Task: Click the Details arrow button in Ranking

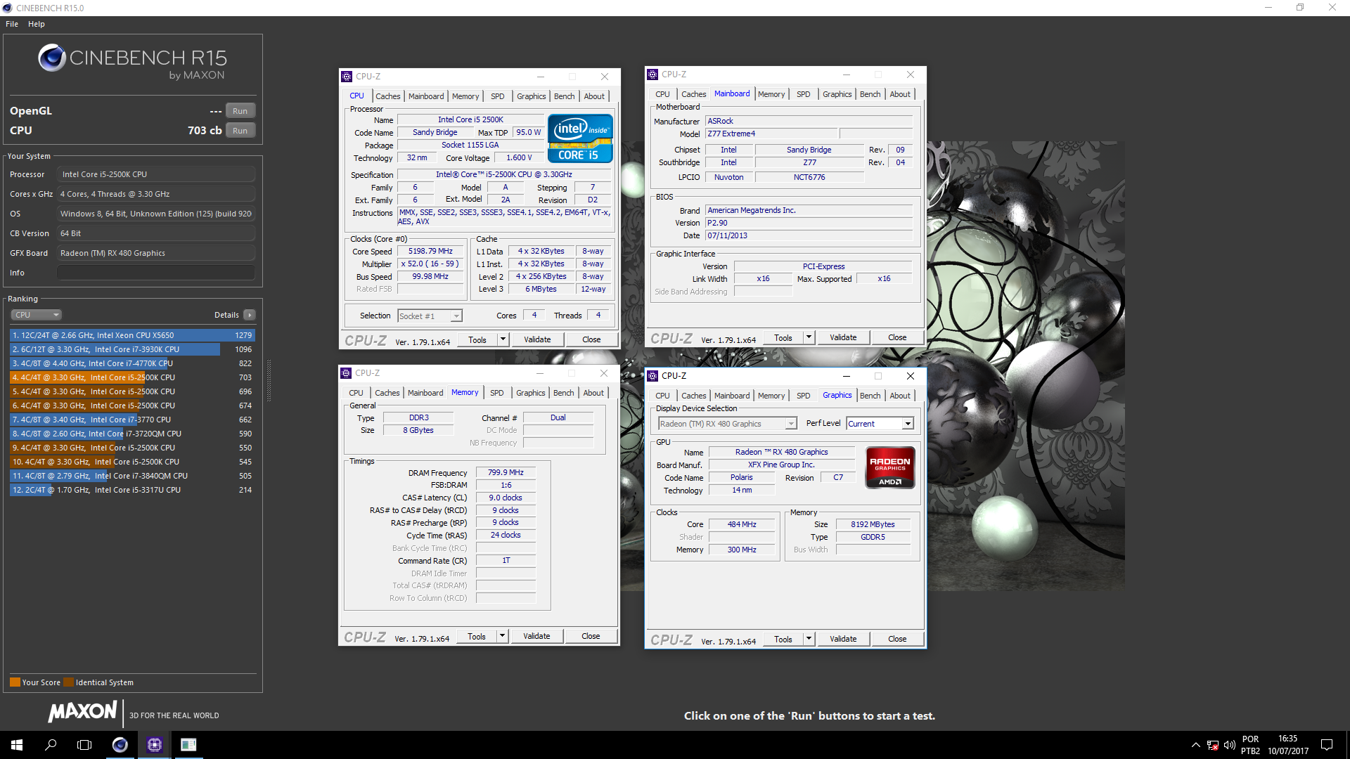Action: 250,315
